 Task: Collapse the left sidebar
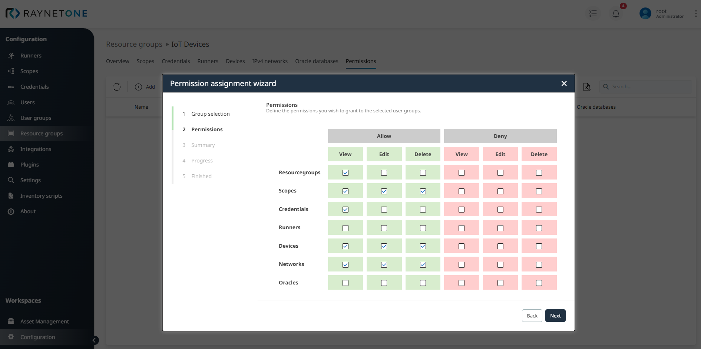(94, 340)
